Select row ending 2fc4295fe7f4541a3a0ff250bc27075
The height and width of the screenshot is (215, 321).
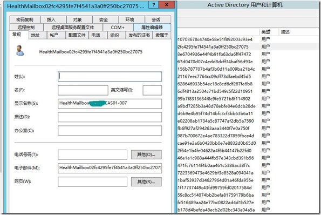tap(248, 47)
